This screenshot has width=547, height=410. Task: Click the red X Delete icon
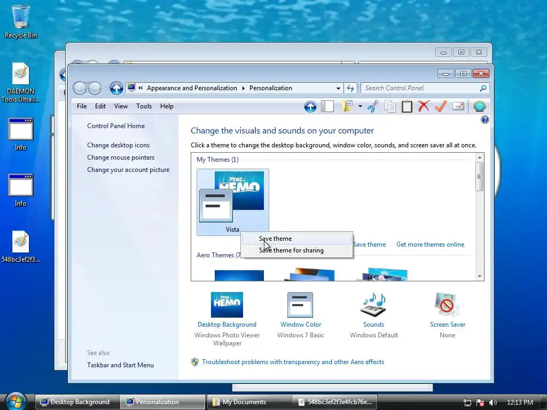[424, 106]
